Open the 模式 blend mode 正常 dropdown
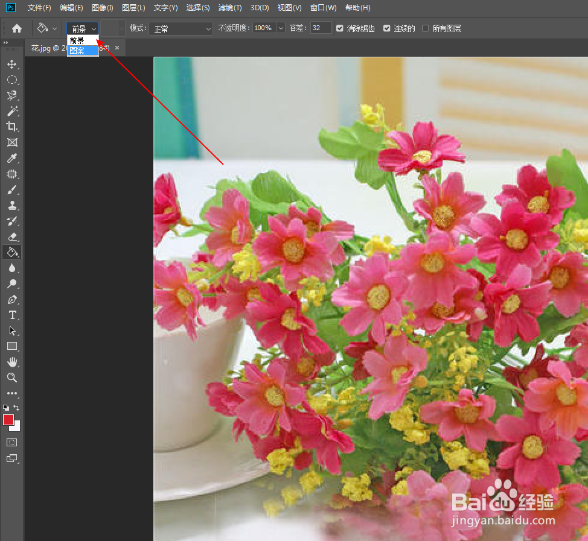Image resolution: width=588 pixels, height=541 pixels. pos(181,29)
